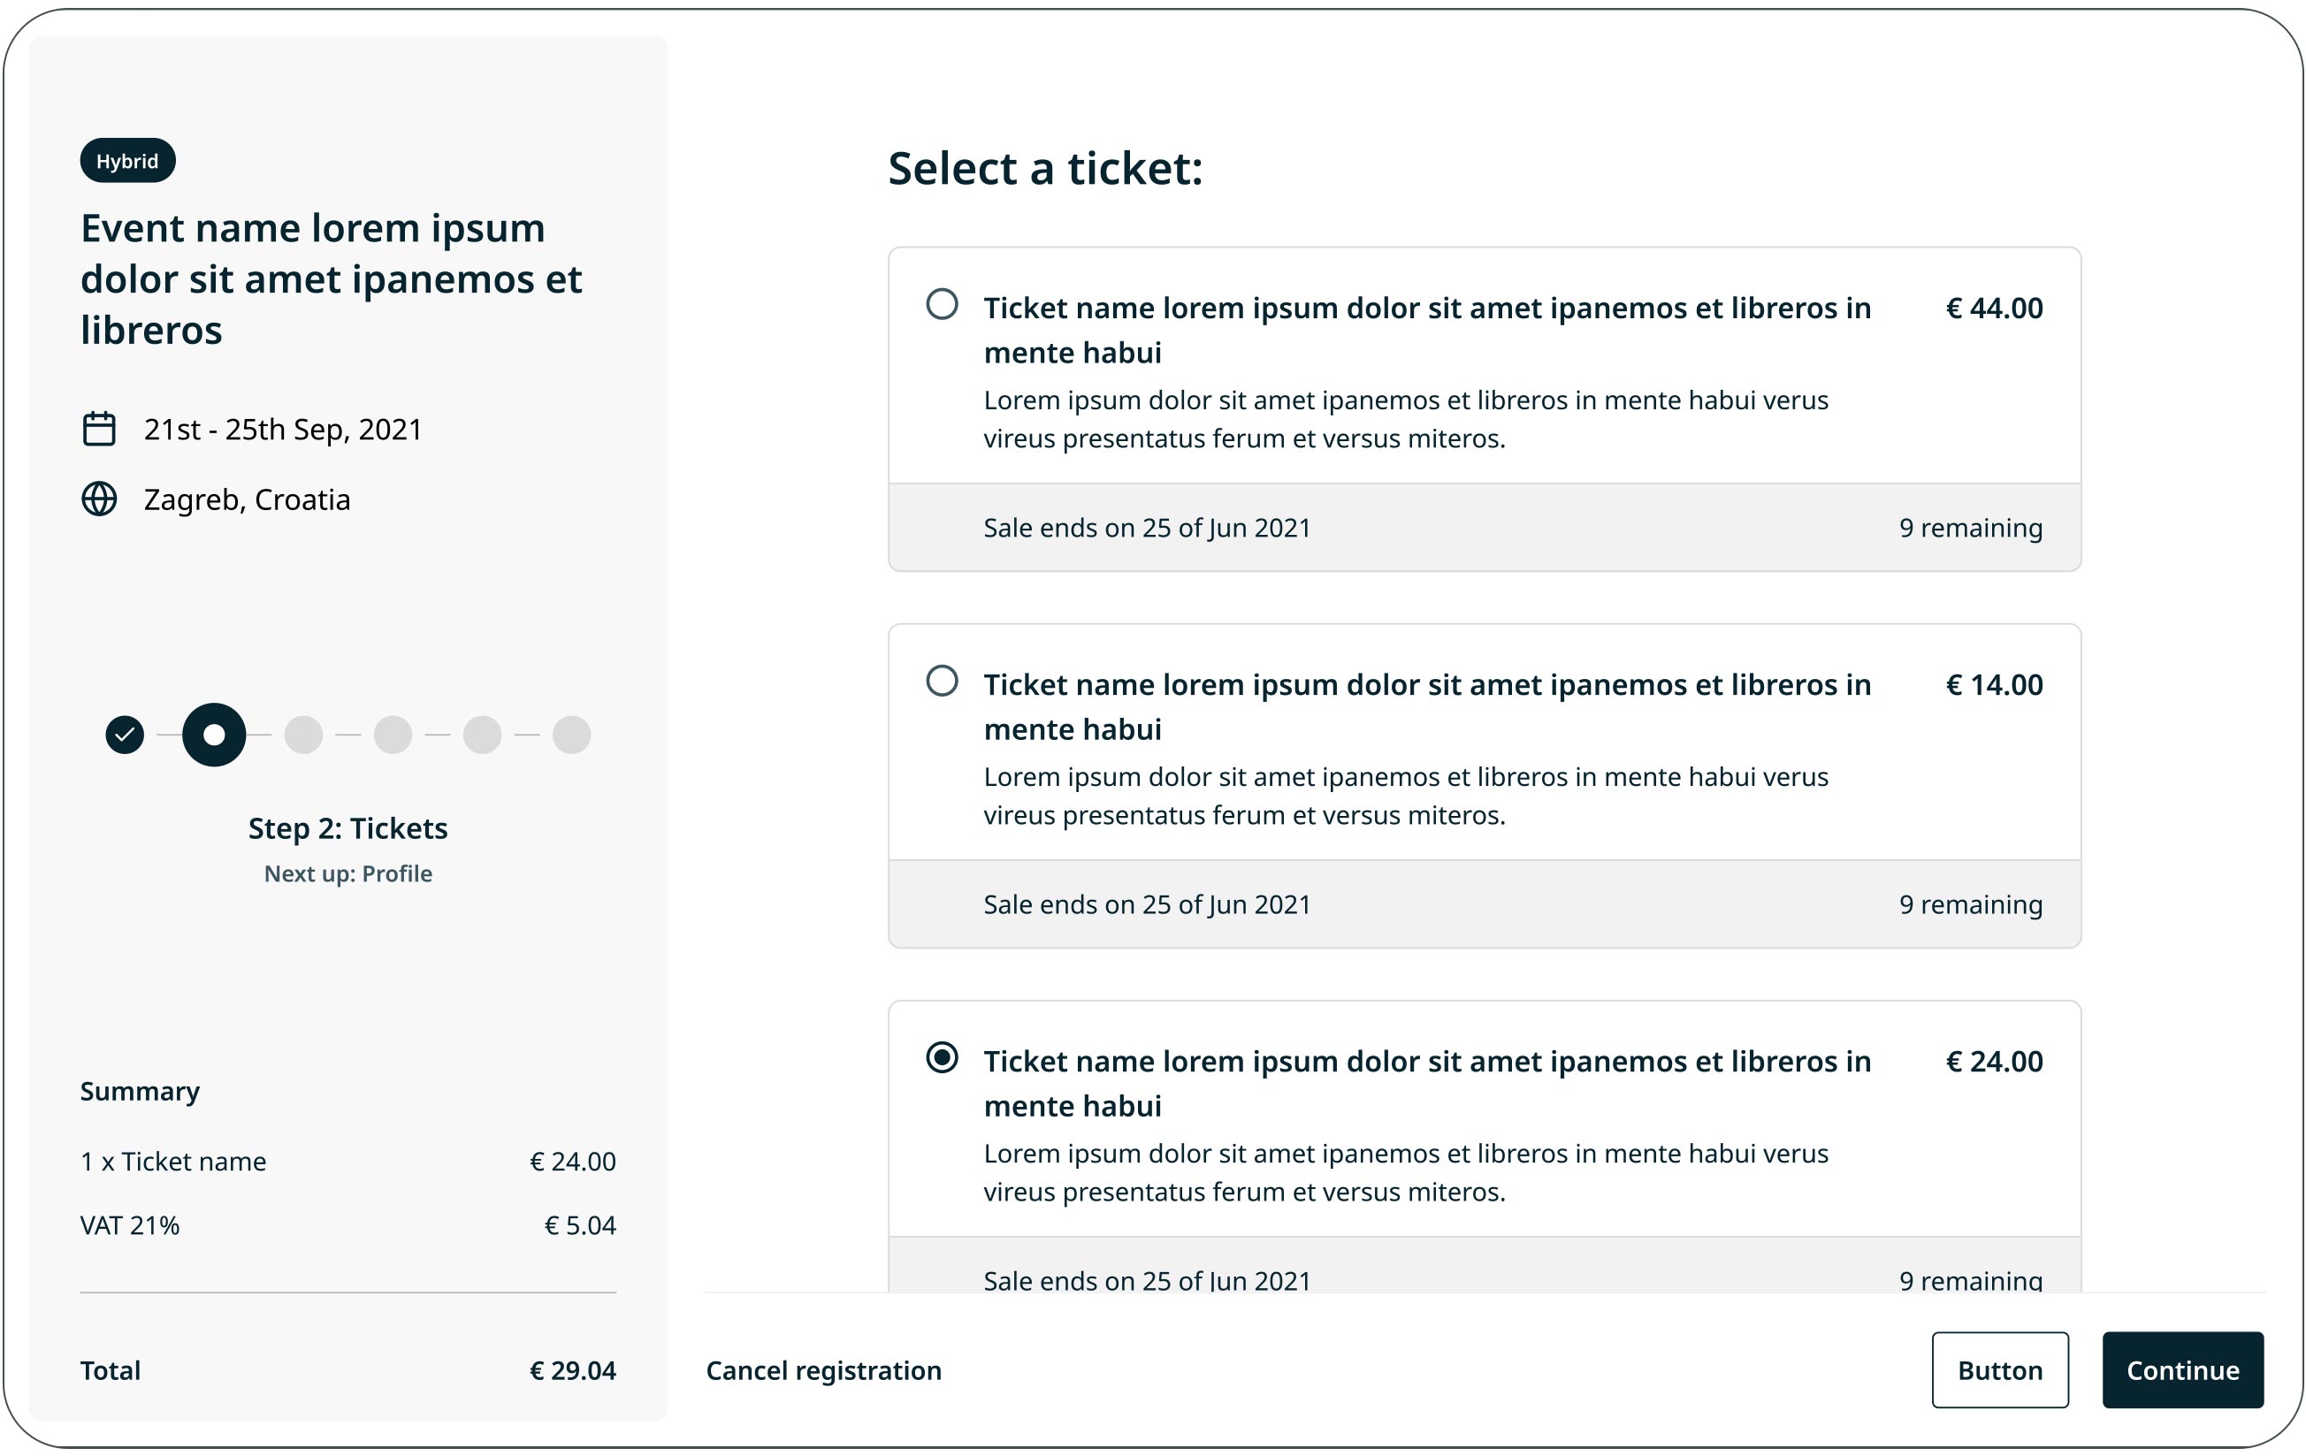Click the Total amount € 29.04
The width and height of the screenshot is (2306, 1456).
[573, 1371]
